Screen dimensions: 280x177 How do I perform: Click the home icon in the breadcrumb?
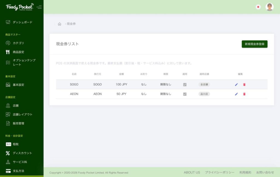[x=59, y=24]
